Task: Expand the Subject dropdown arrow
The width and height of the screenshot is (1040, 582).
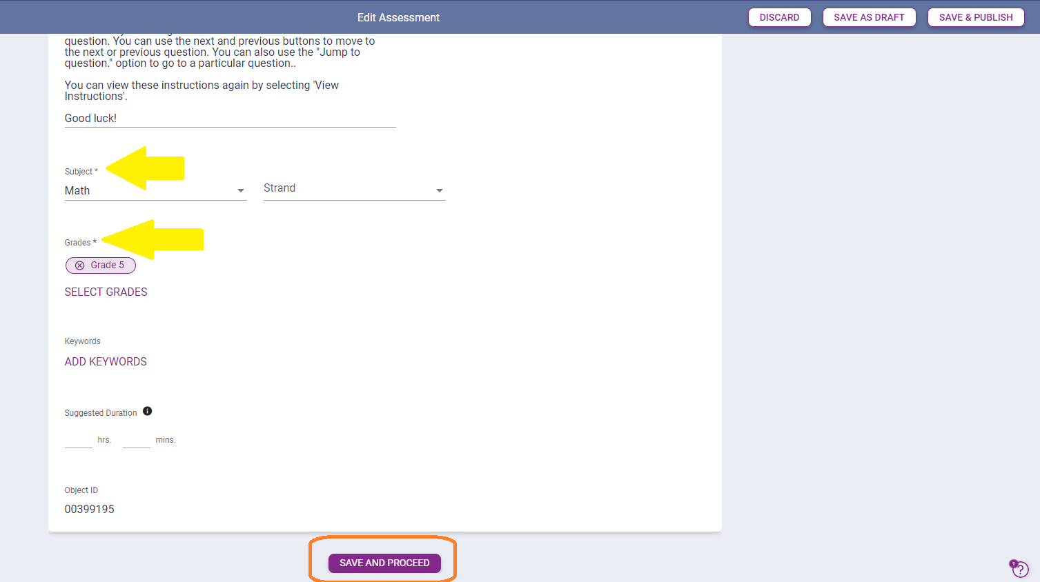Action: click(241, 191)
